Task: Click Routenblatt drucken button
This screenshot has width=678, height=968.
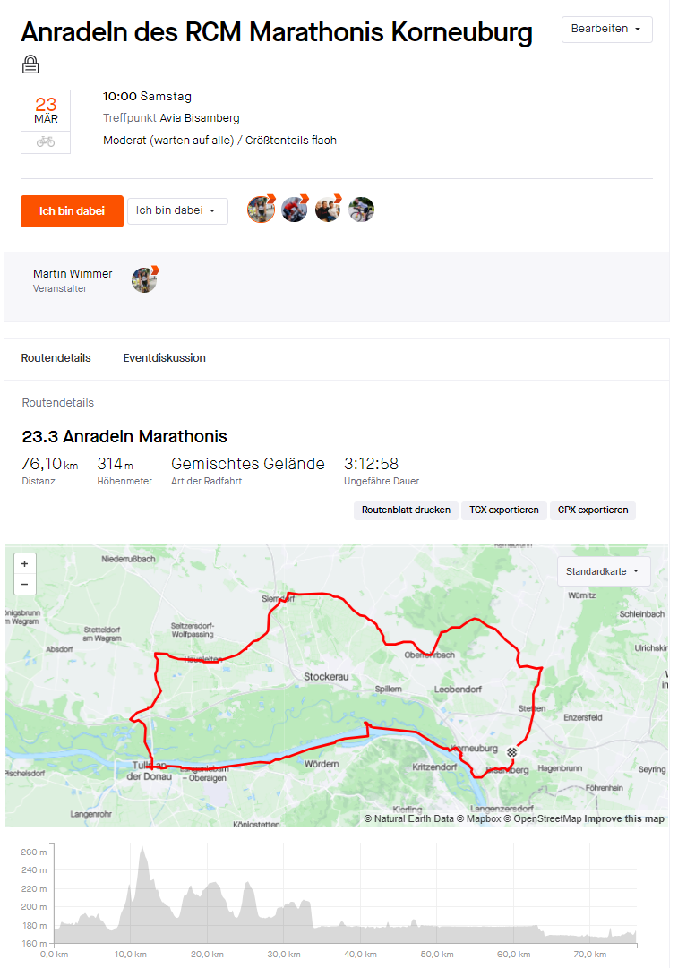Action: [406, 510]
